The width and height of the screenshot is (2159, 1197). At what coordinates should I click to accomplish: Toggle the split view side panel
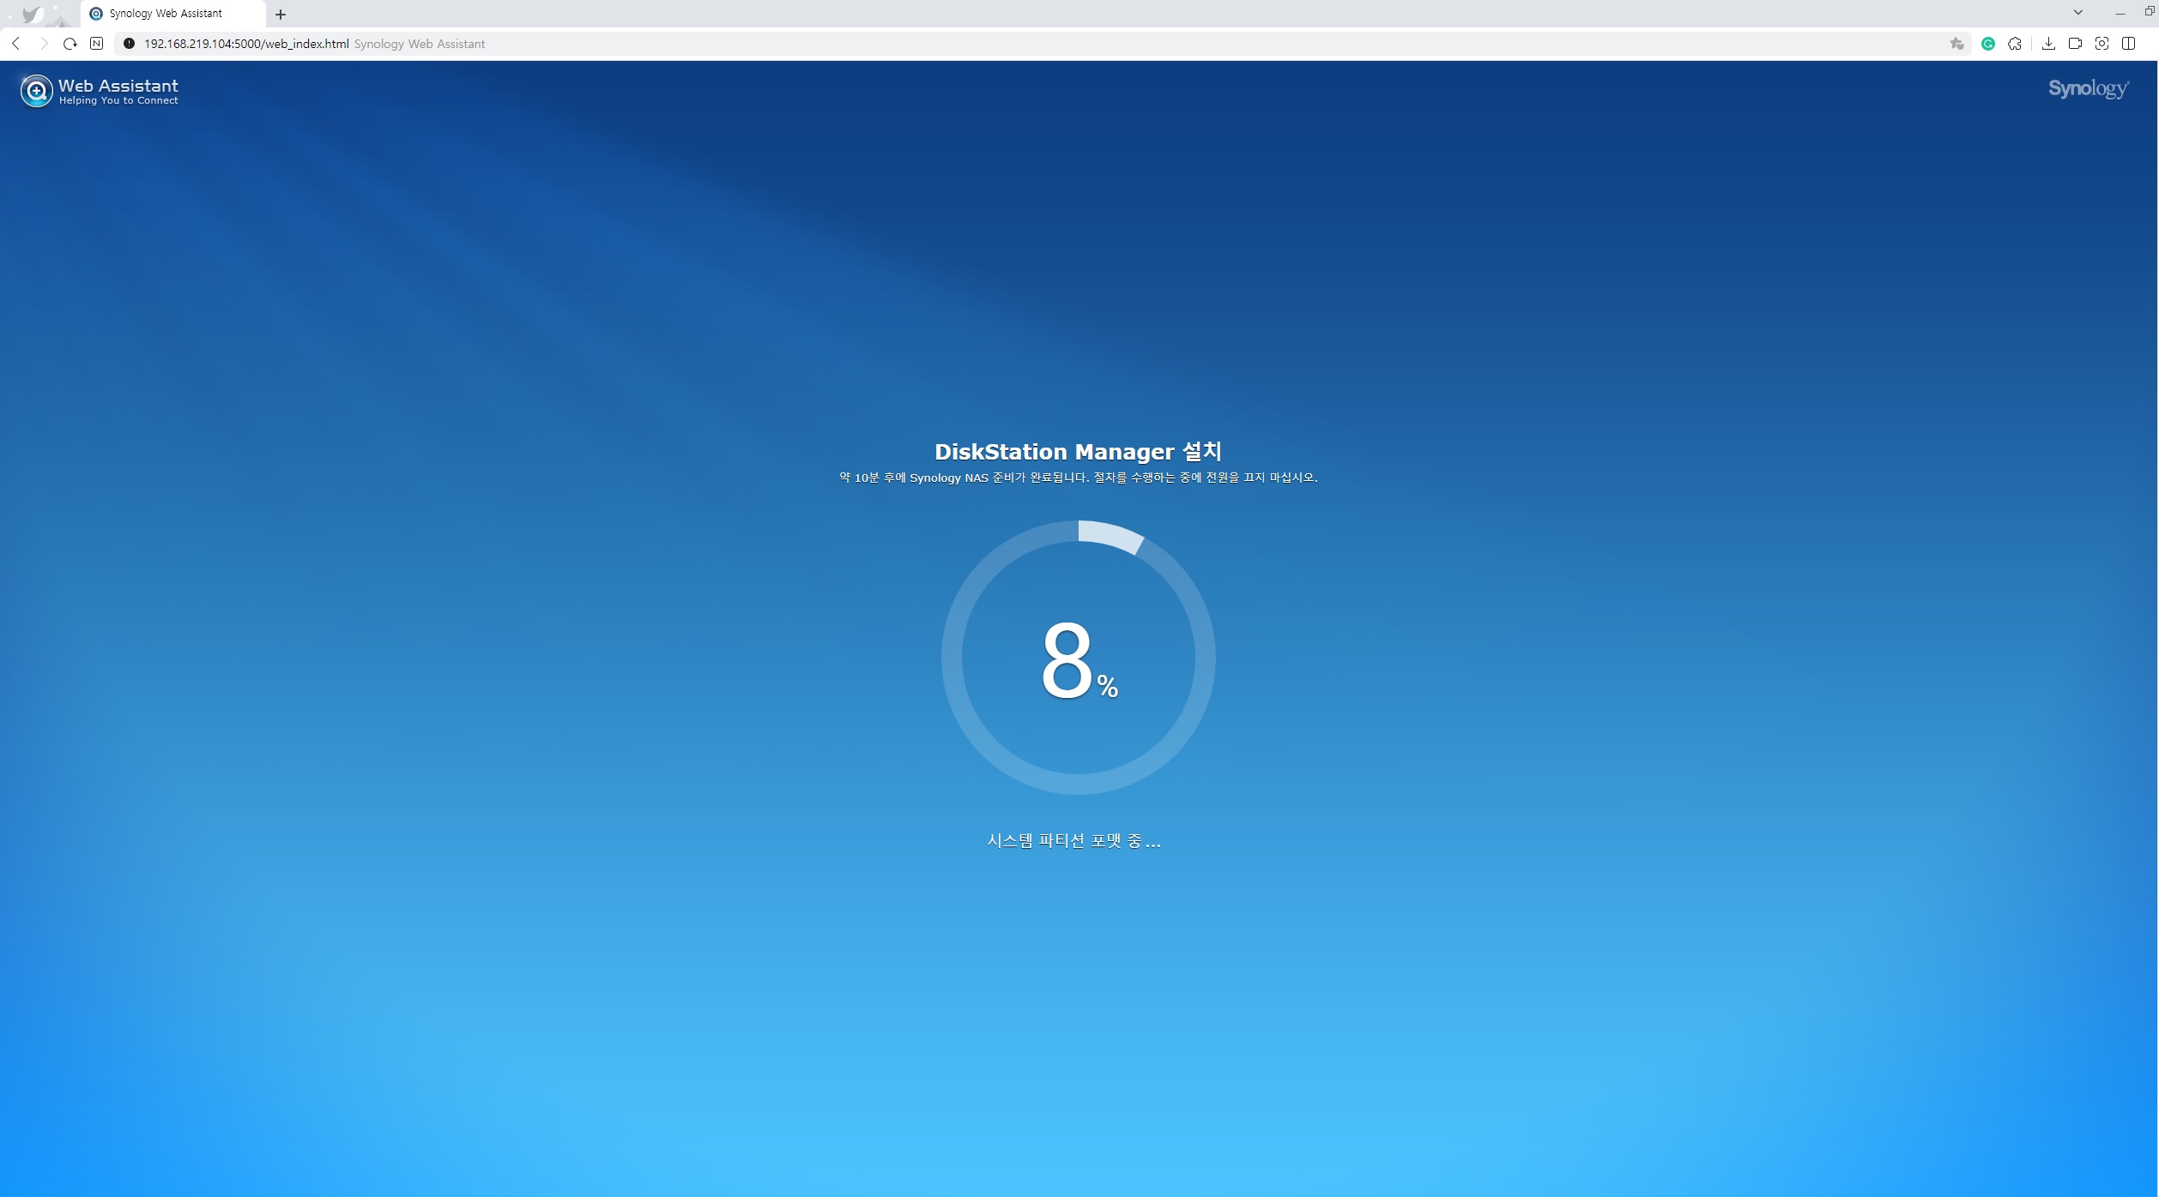pos(2128,44)
